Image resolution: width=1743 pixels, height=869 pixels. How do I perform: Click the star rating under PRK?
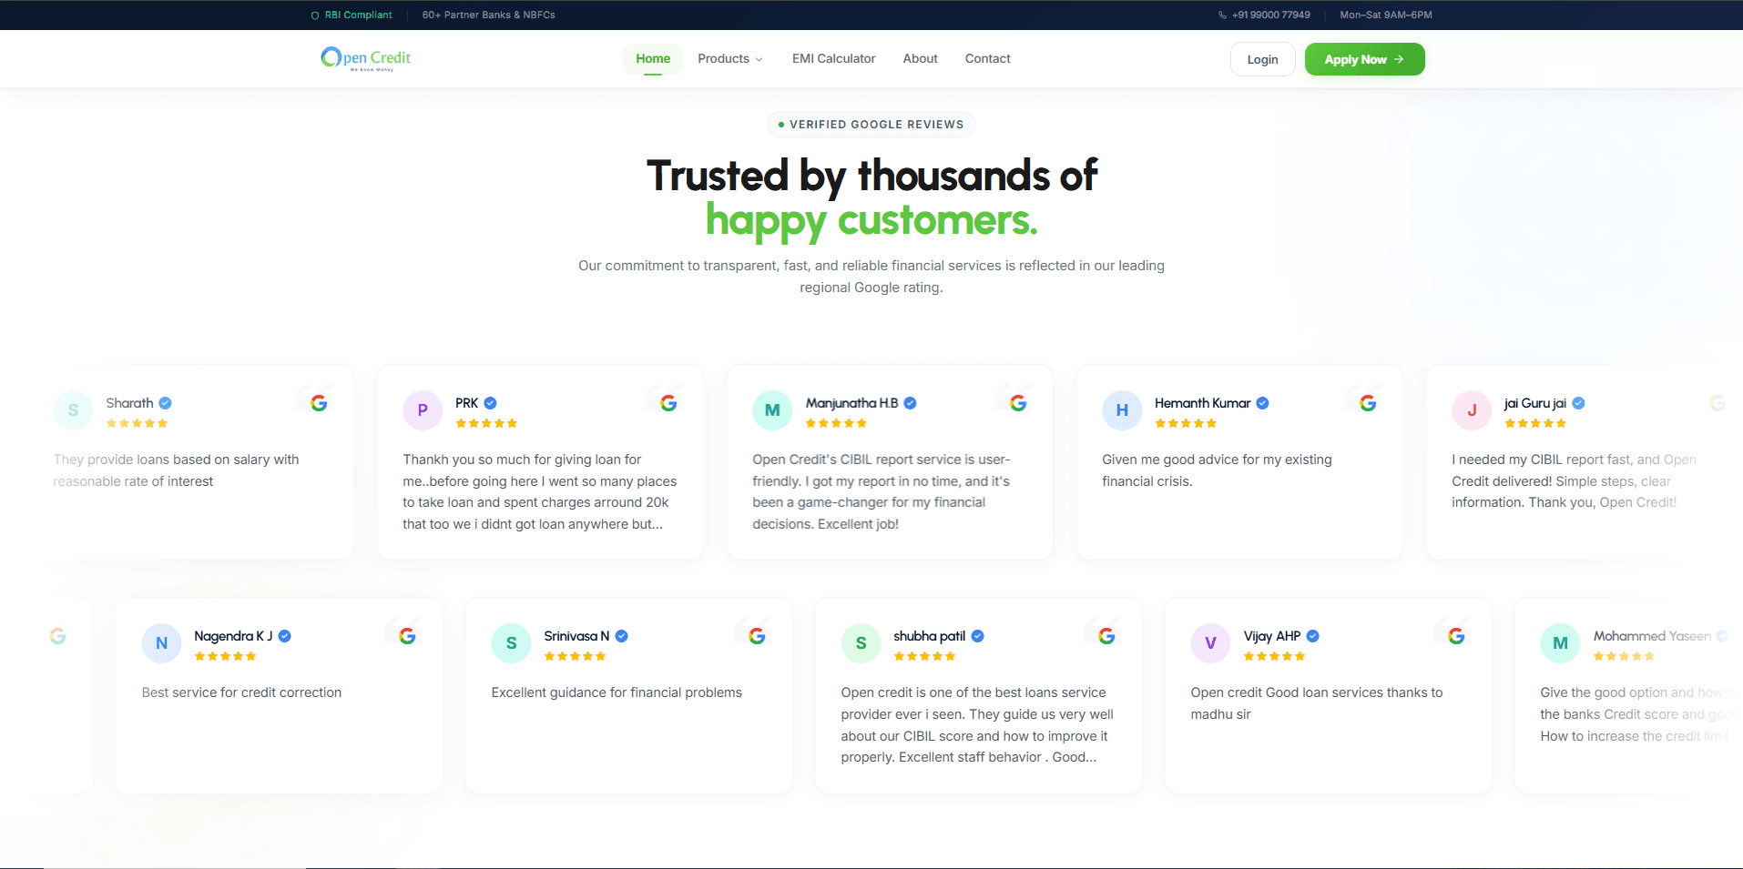(486, 423)
